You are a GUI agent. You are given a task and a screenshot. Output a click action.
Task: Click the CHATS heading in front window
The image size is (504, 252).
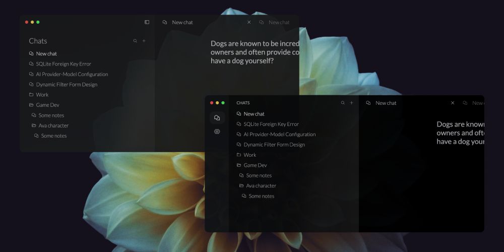(x=243, y=103)
